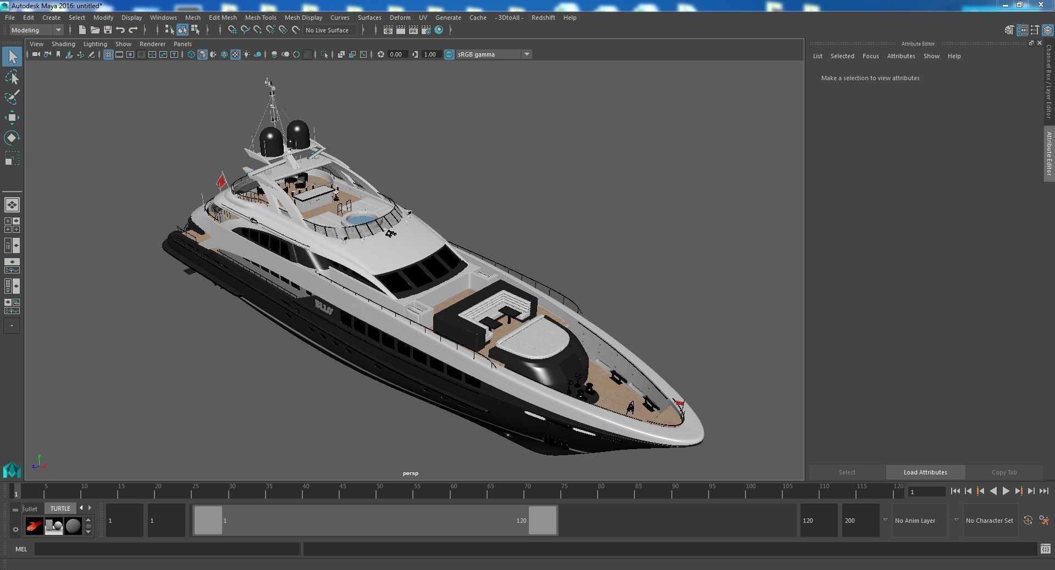Go to the start of playback range
This screenshot has width=1055, height=570.
(955, 491)
